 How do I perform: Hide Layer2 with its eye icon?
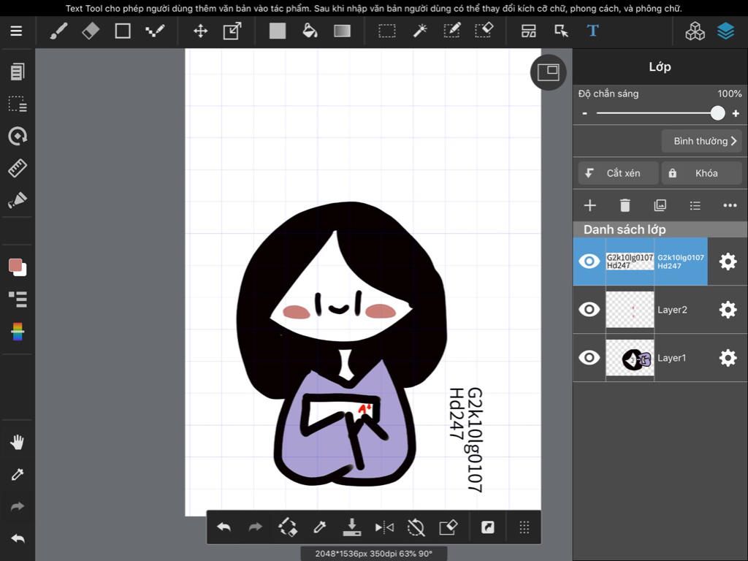[x=589, y=310]
